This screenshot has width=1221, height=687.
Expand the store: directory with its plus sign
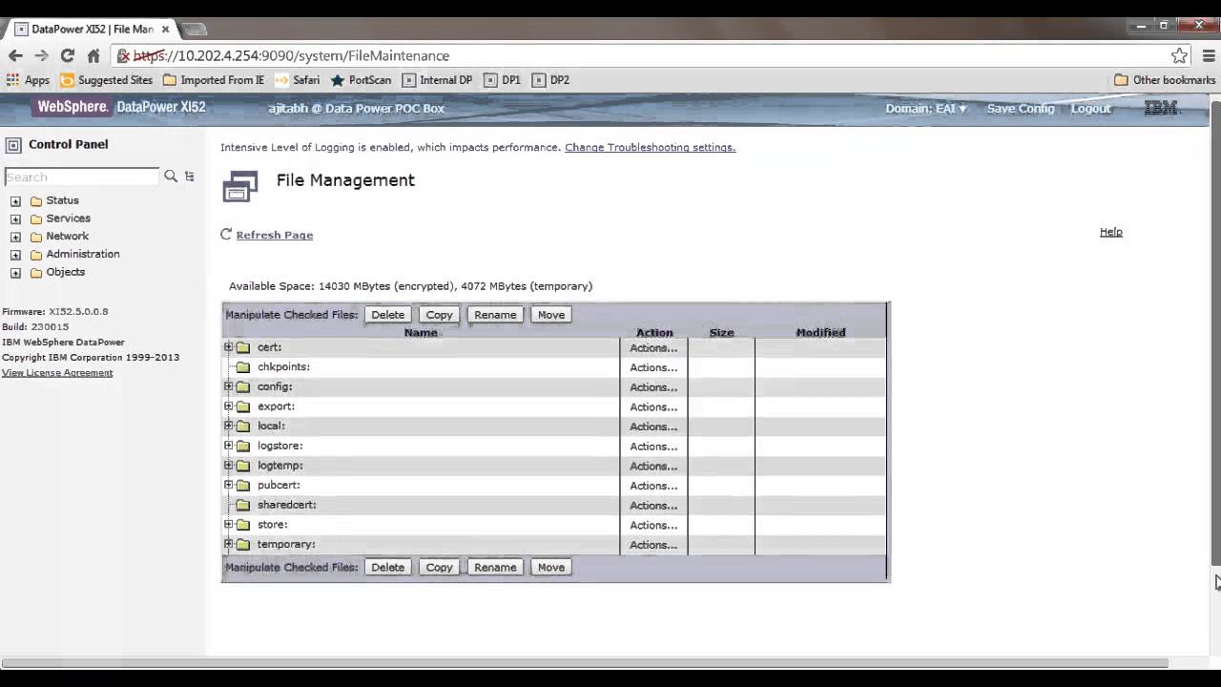click(228, 524)
